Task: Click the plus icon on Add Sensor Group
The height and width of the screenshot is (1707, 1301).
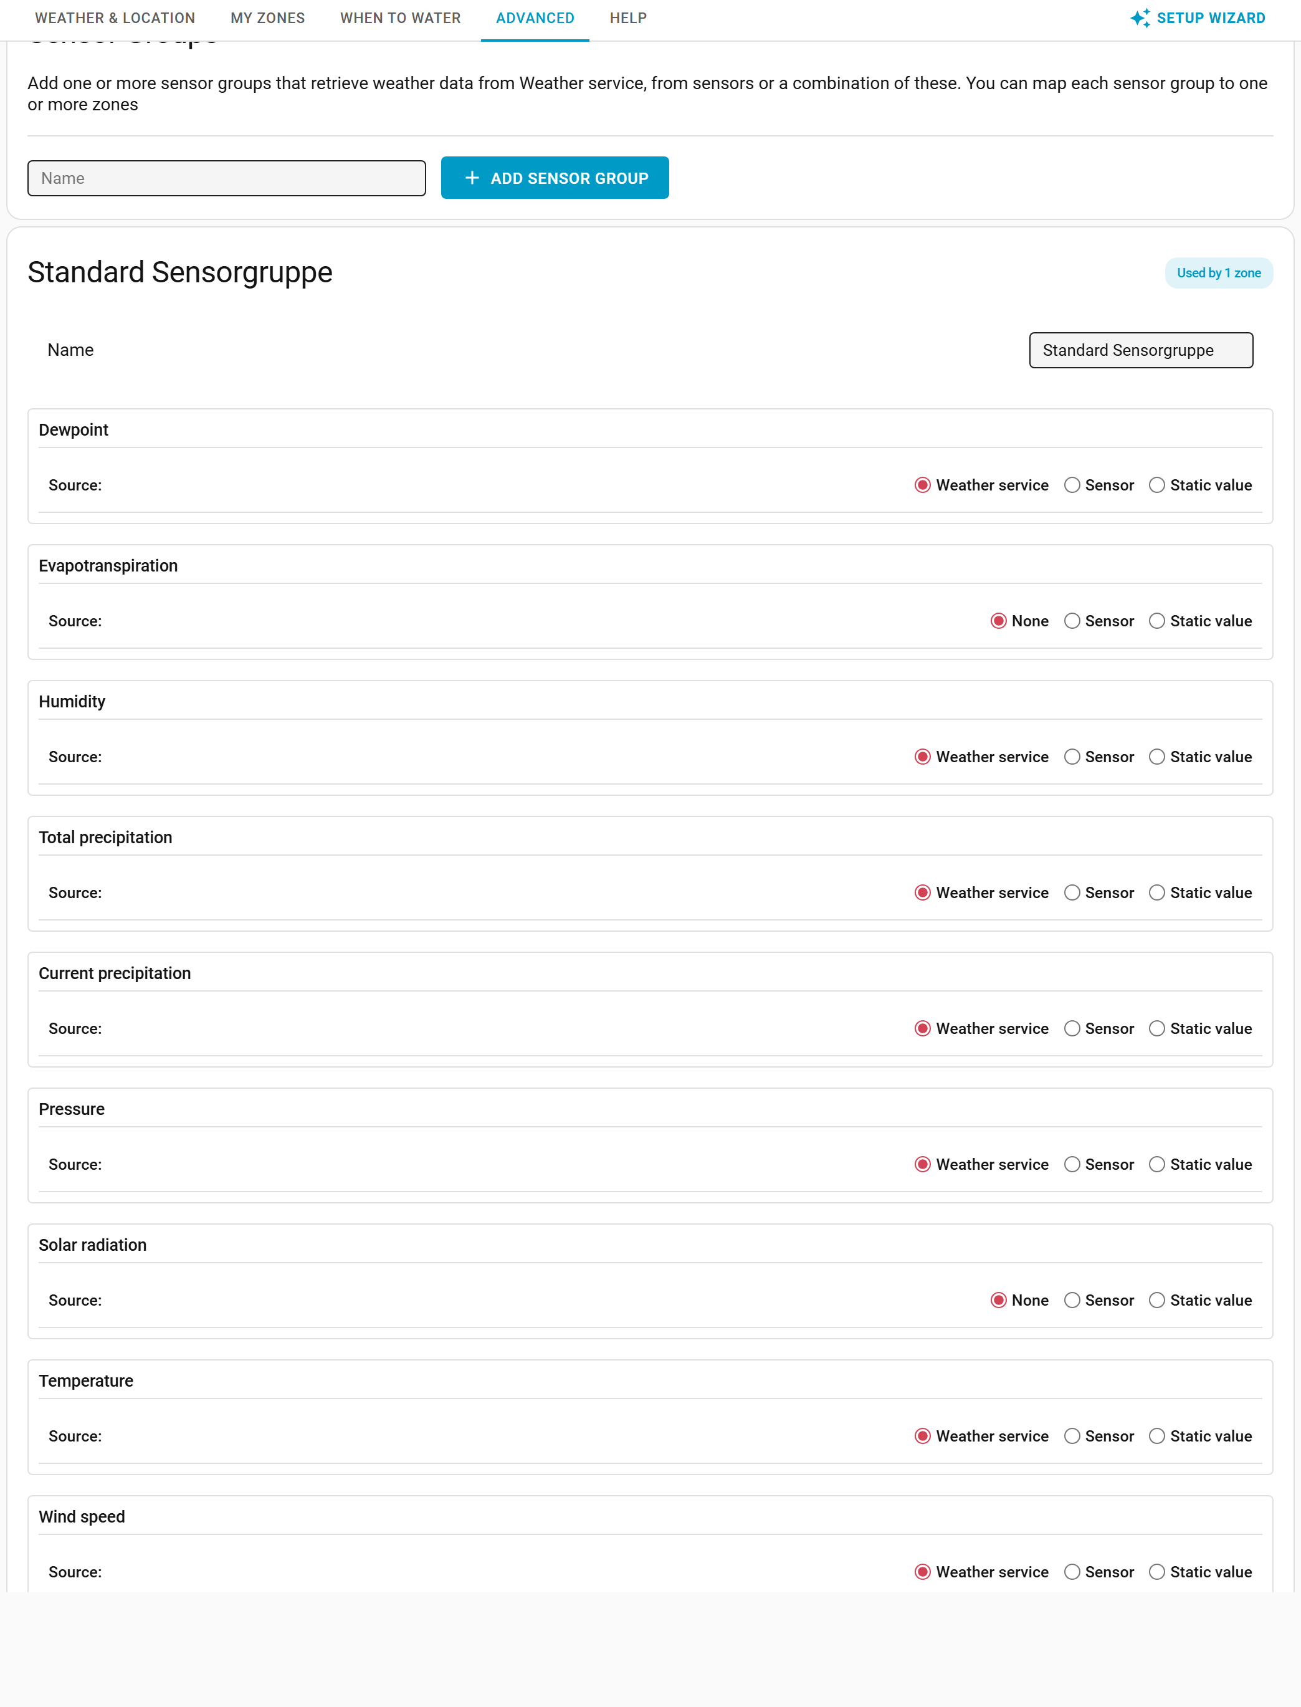Action: click(472, 178)
